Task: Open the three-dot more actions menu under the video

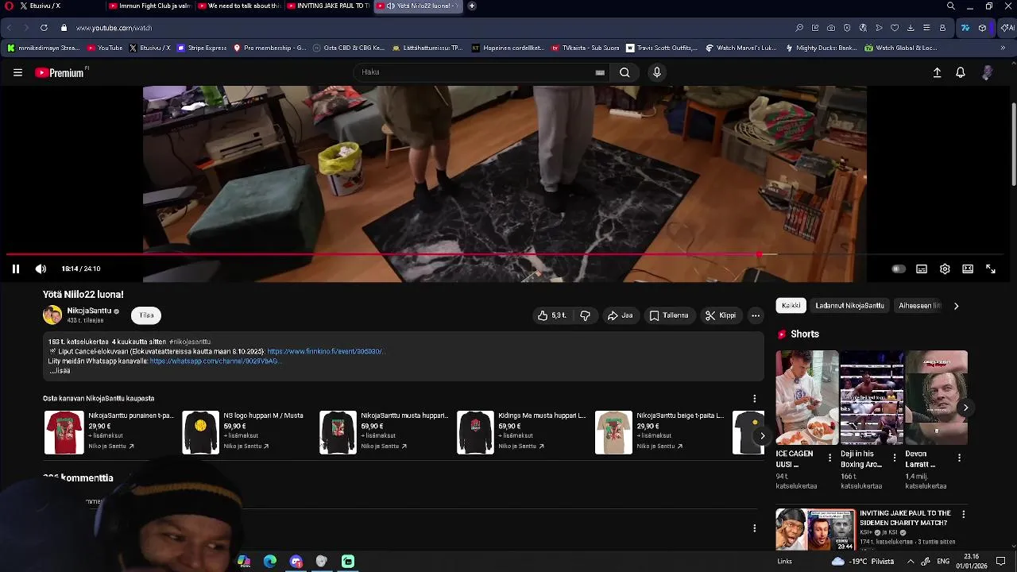Action: (756, 315)
